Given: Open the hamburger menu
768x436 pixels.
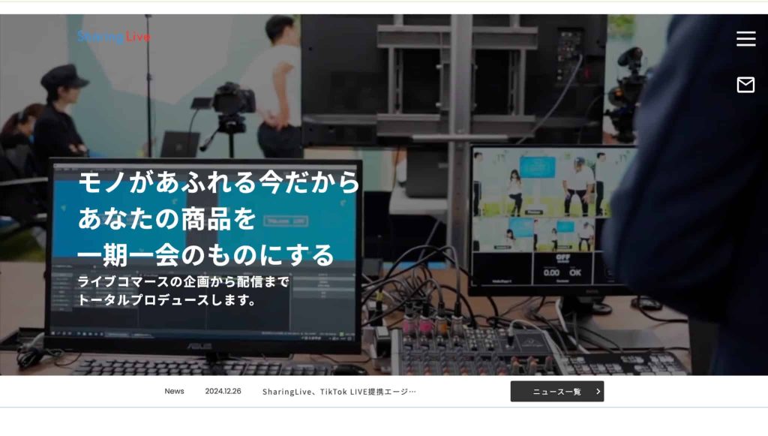Looking at the screenshot, I should coord(745,39).
